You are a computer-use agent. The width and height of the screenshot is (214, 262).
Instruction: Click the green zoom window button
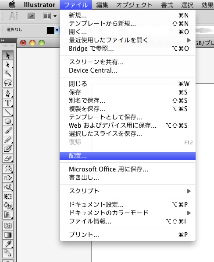(x=42, y=43)
